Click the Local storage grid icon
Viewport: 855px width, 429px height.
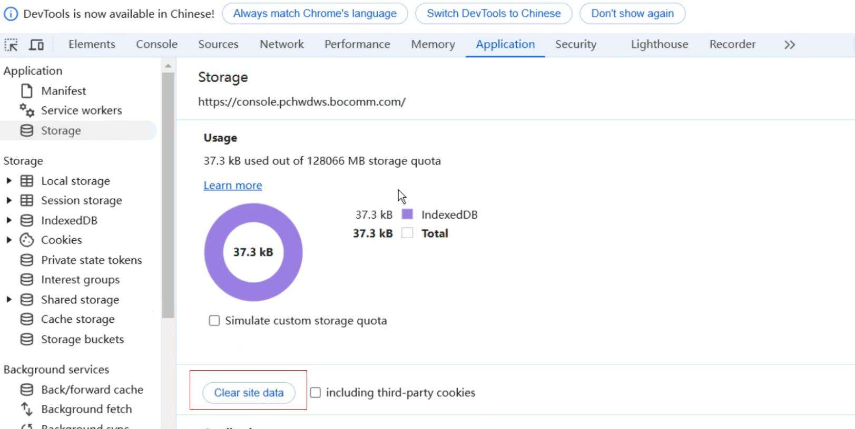point(27,181)
